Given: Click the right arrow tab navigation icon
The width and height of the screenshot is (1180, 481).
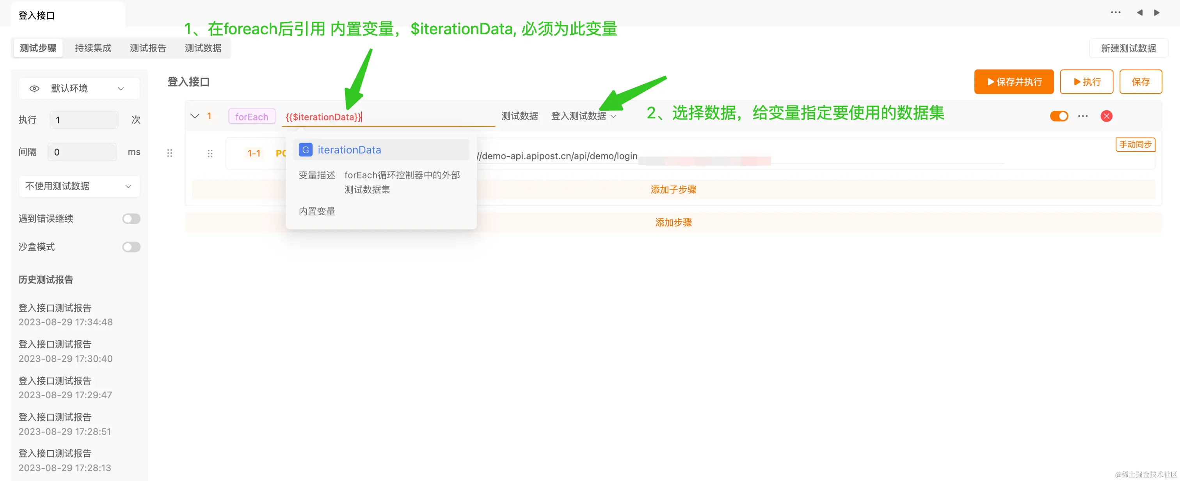Looking at the screenshot, I should coord(1157,12).
